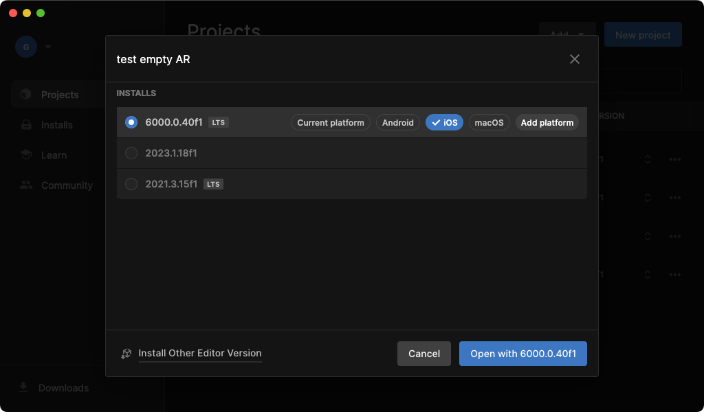Cancel the editor version dialog
Viewport: 704px width, 412px height.
click(424, 354)
